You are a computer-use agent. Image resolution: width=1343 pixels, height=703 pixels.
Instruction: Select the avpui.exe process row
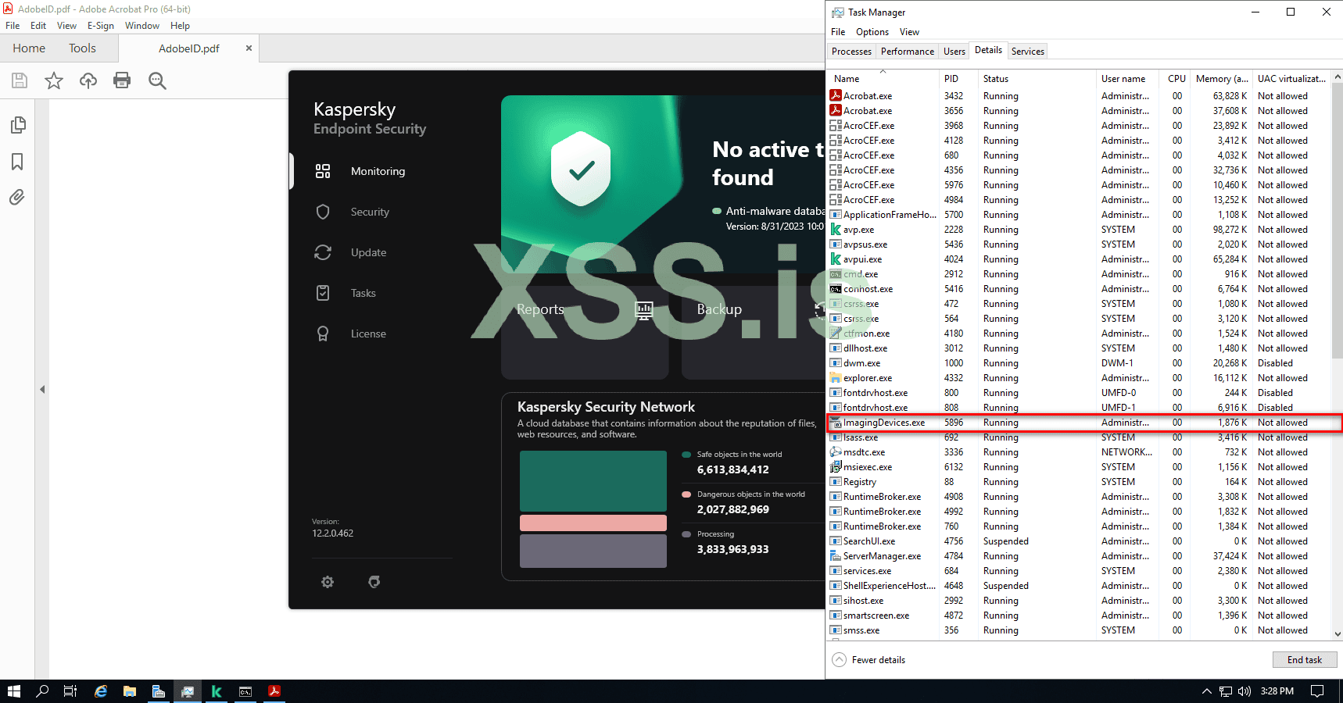click(1079, 259)
